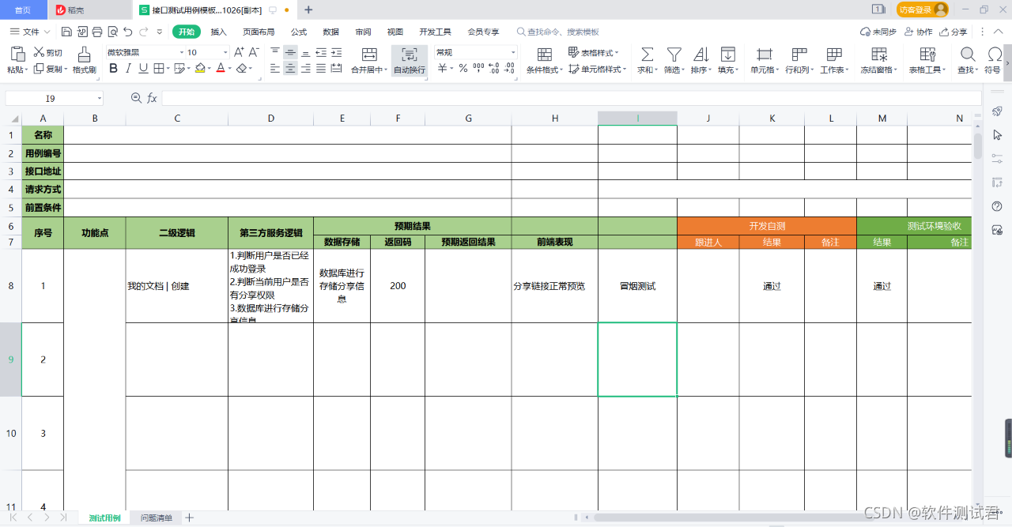Image resolution: width=1012 pixels, height=527 pixels.
Task: Click the Undo arrow
Action: (128, 32)
